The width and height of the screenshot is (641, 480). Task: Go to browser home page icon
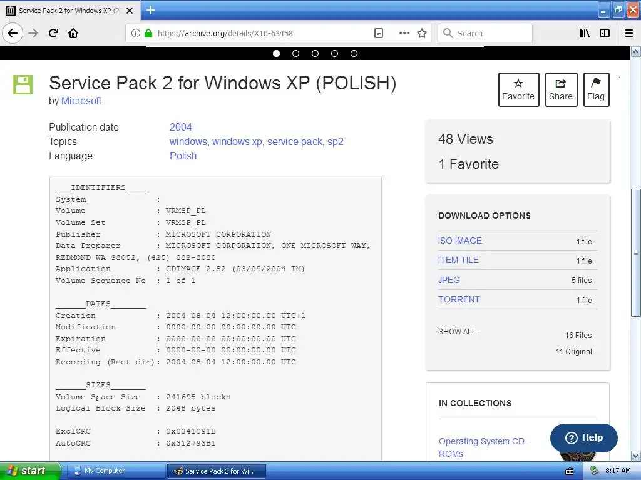tap(73, 33)
